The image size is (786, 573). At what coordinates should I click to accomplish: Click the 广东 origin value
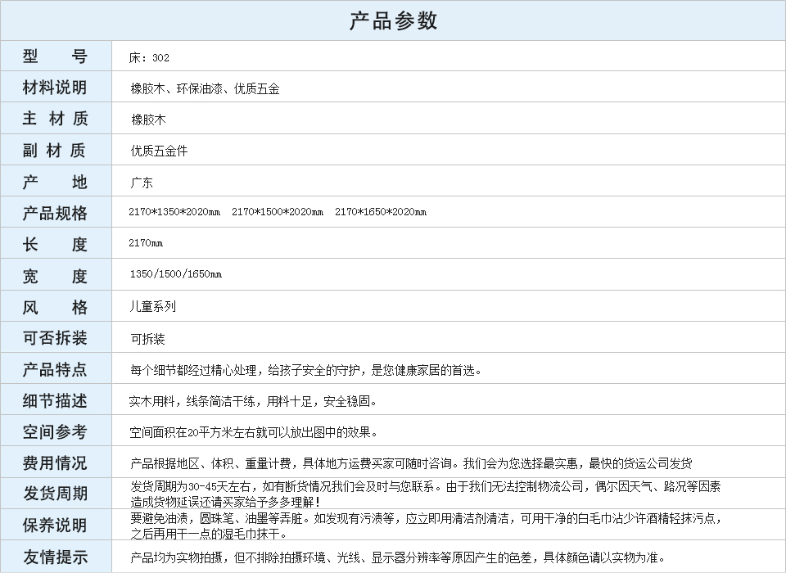click(142, 183)
